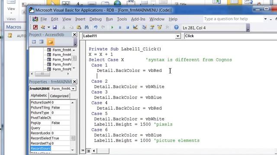
Task: Click the Insert Module toolbar icon
Action: 43,27
